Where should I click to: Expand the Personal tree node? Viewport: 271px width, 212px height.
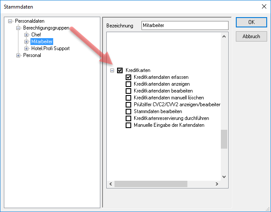click(x=18, y=55)
